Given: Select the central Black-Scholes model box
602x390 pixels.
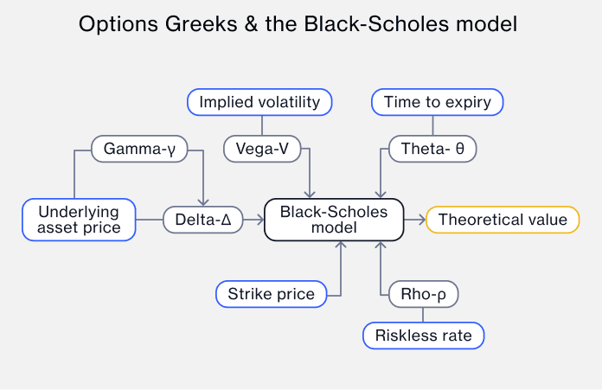Looking at the screenshot, I should (334, 220).
